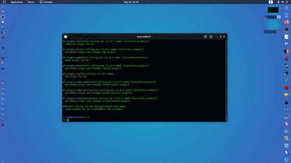The image size is (291, 163).
Task: Click the 'Samba plugin for VLC' description
Action: pos(77,60)
